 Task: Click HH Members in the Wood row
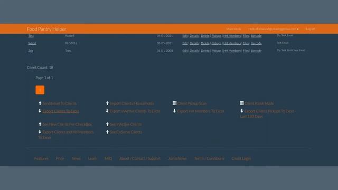pos(232,43)
